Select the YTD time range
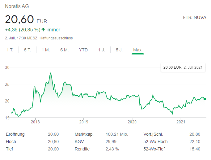The width and height of the screenshot is (211, 160). (83, 50)
